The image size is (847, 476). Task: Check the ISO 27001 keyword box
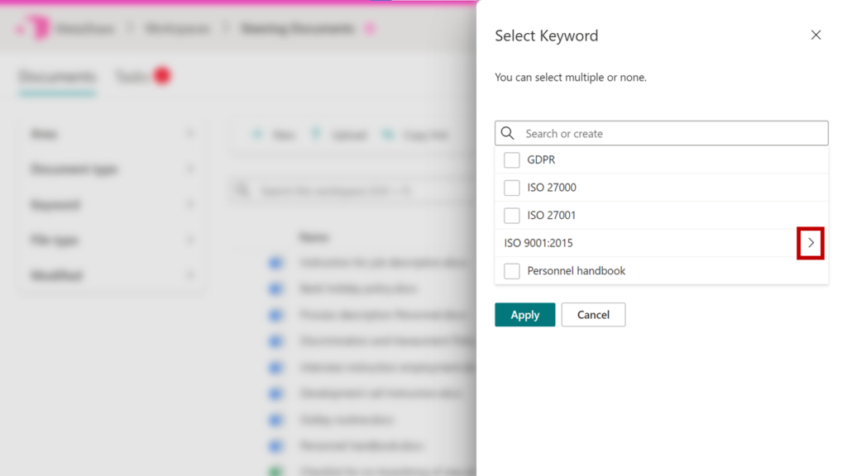512,216
